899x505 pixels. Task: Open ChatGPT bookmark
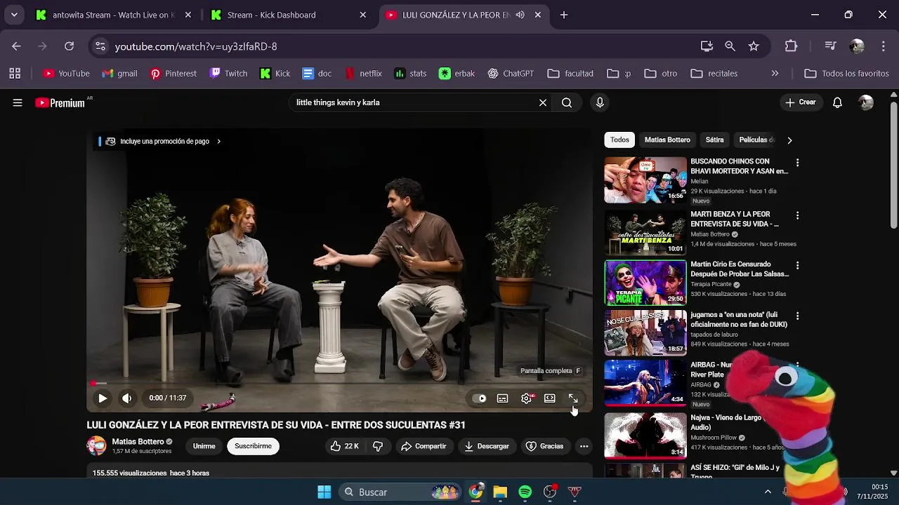(511, 74)
